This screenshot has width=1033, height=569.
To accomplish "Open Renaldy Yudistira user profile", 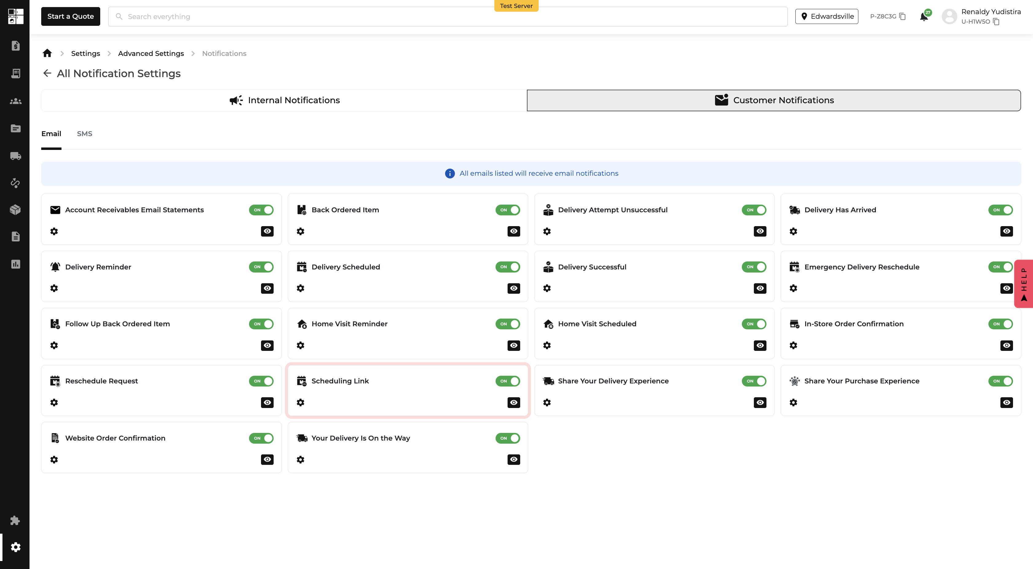I will 981,16.
